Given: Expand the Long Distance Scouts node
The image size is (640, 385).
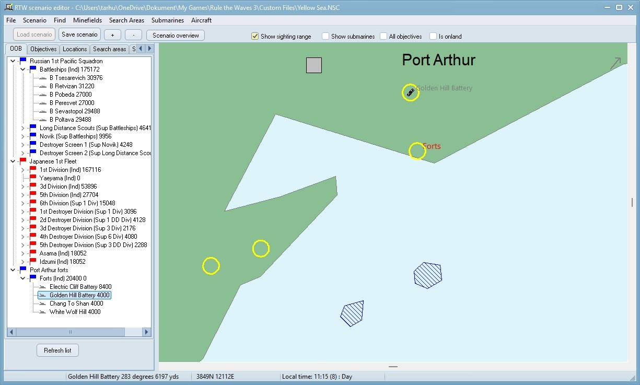Looking at the screenshot, I should (x=22, y=128).
